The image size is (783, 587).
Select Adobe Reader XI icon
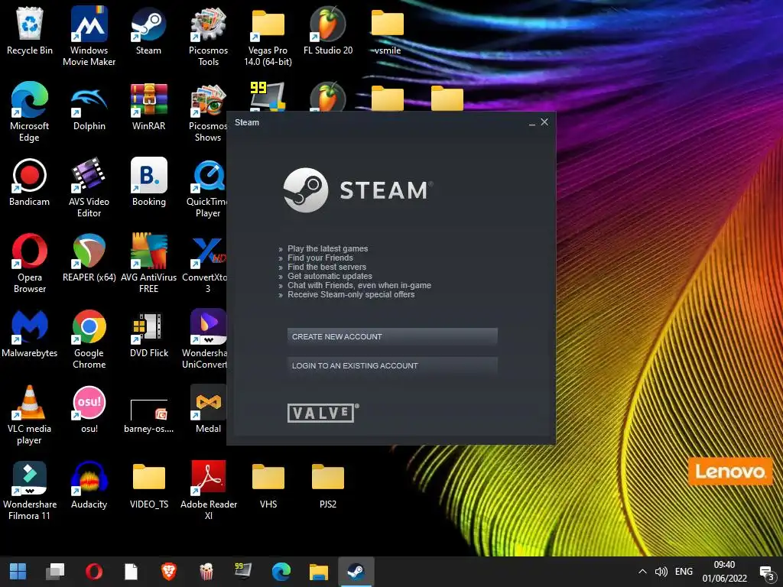(208, 491)
